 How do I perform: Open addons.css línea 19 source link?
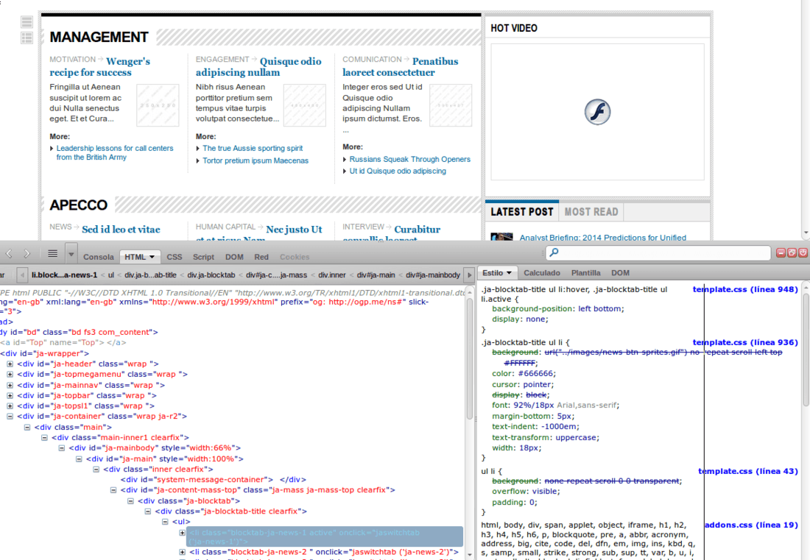[x=751, y=525]
